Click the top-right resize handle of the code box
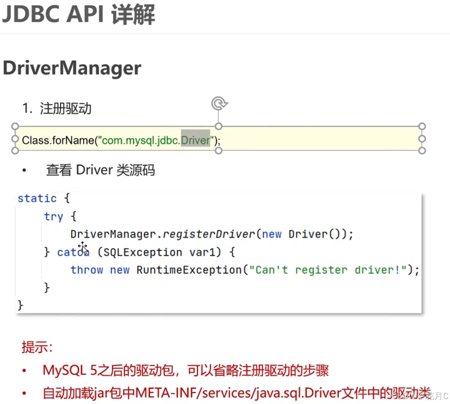The height and width of the screenshot is (404, 450). coord(422,126)
